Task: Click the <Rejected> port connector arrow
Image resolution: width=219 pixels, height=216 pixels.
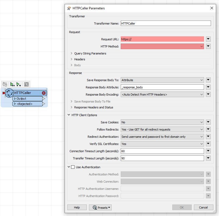Action: [x=44, y=104]
